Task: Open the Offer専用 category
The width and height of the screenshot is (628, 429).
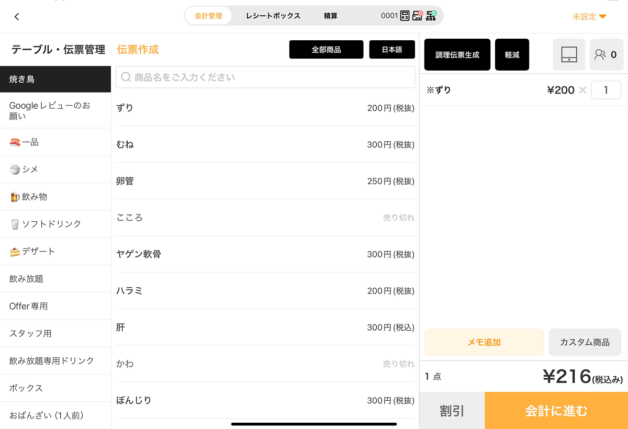Action: (x=55, y=306)
